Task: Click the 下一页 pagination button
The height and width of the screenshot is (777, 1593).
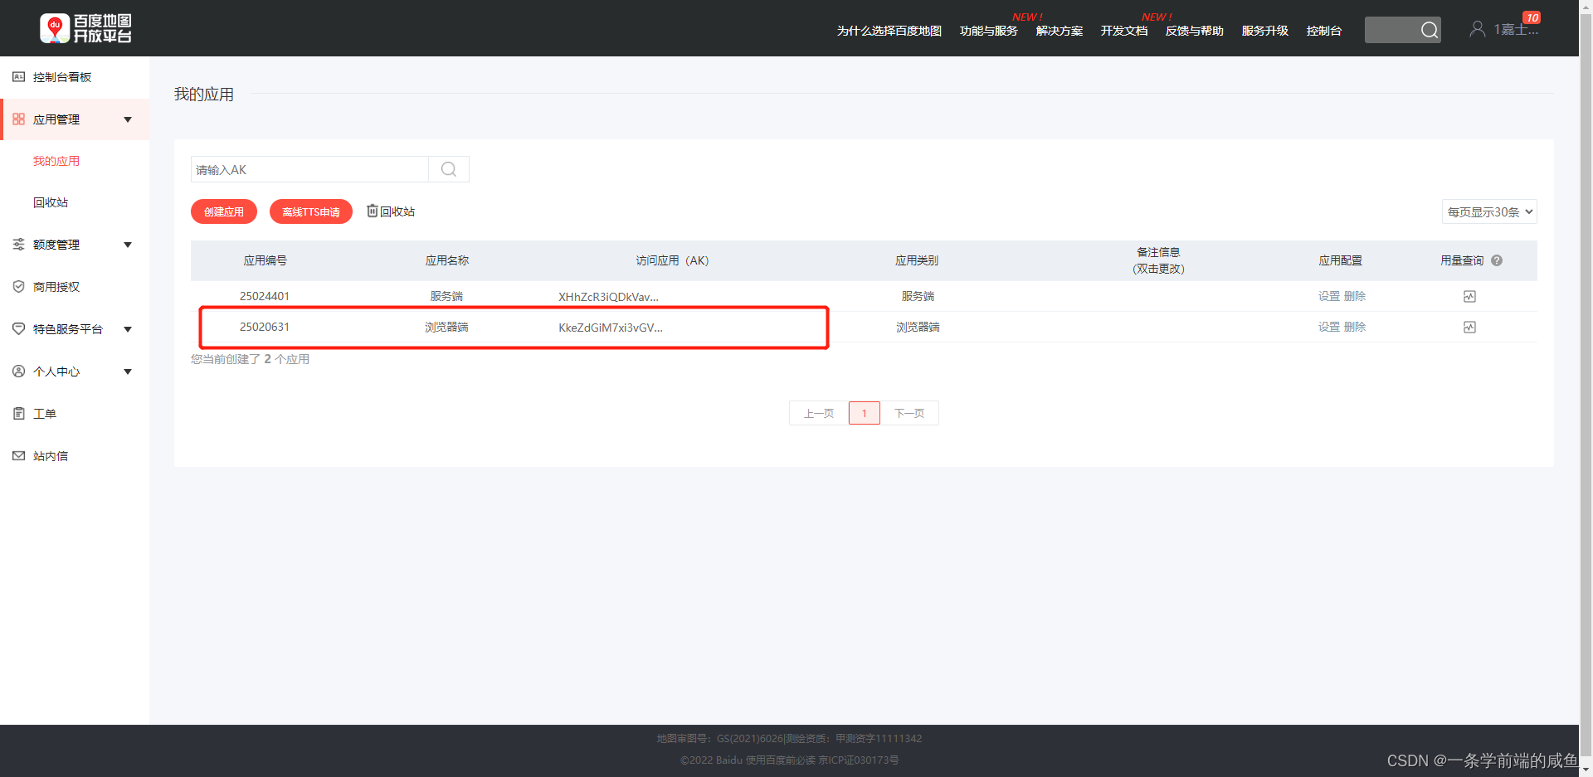Action: pos(909,413)
